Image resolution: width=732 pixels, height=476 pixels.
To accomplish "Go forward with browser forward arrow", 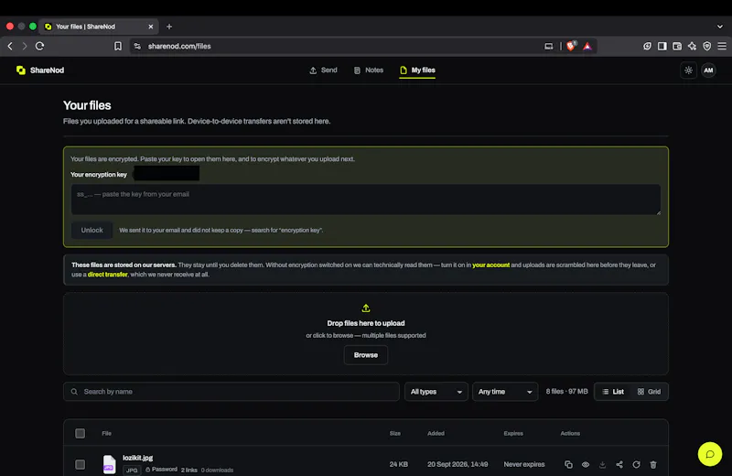I will point(25,46).
